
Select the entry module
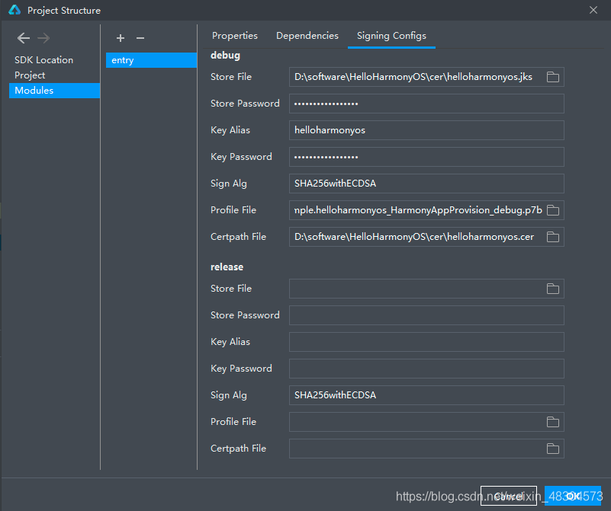coord(151,60)
